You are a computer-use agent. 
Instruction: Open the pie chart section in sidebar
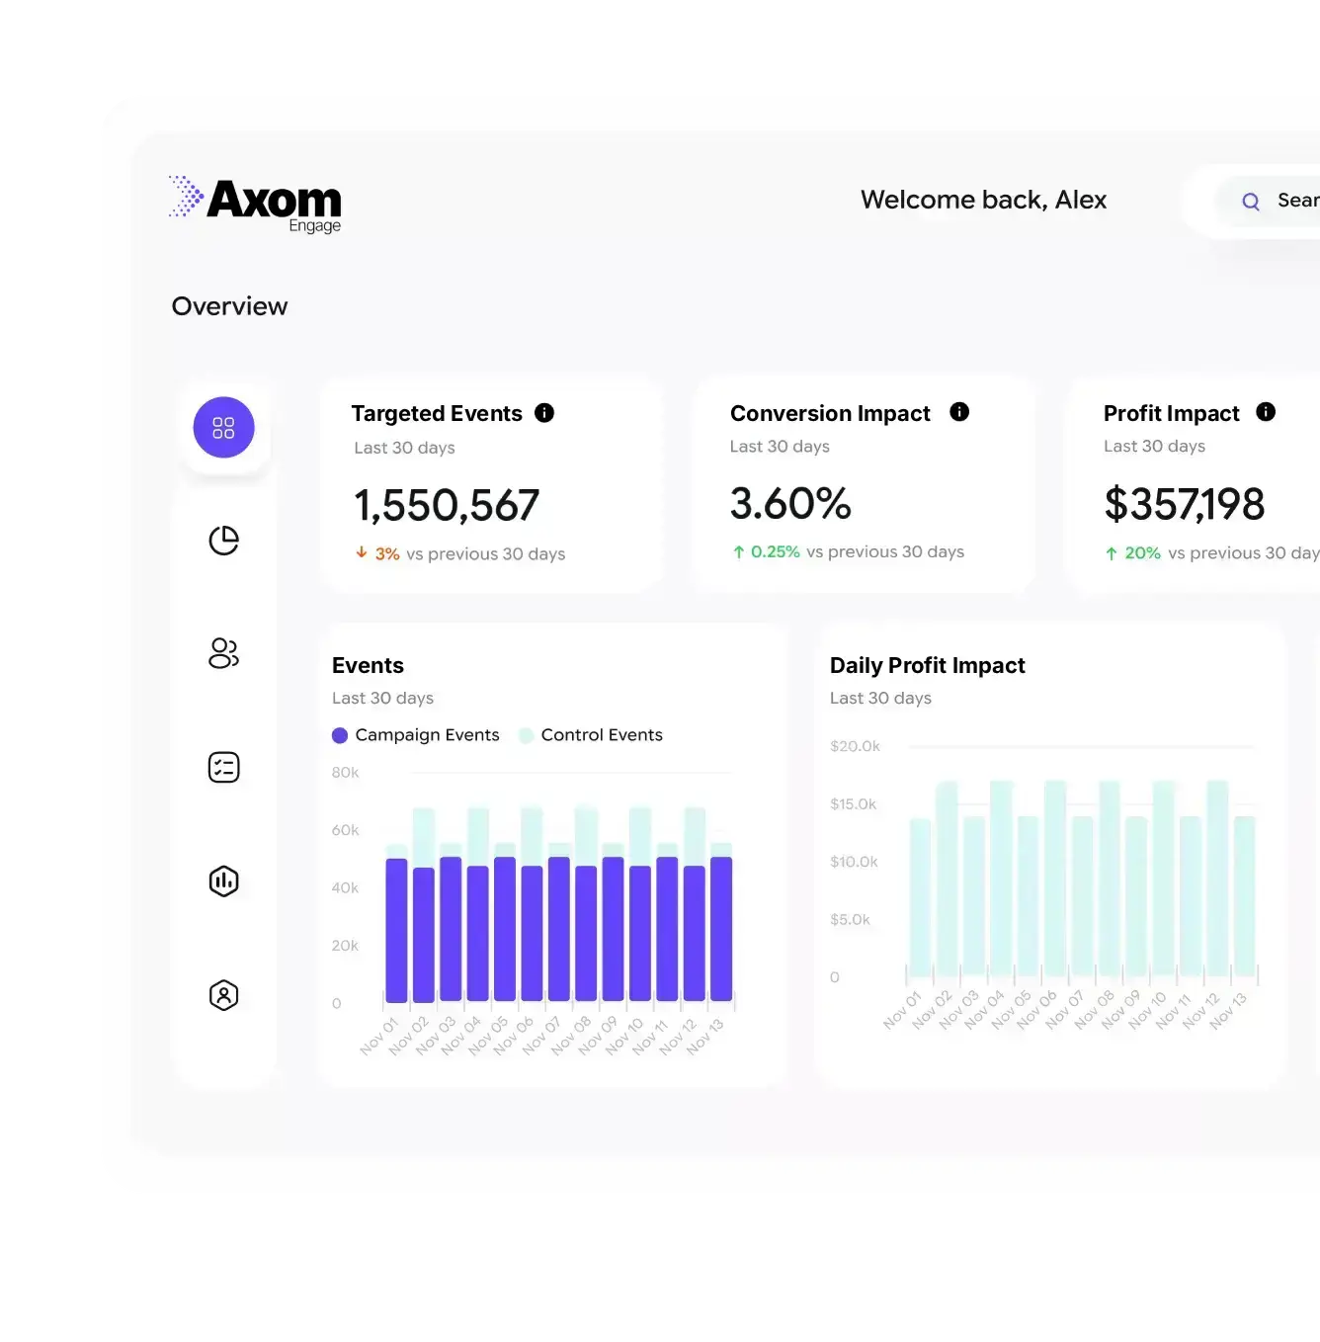point(224,541)
